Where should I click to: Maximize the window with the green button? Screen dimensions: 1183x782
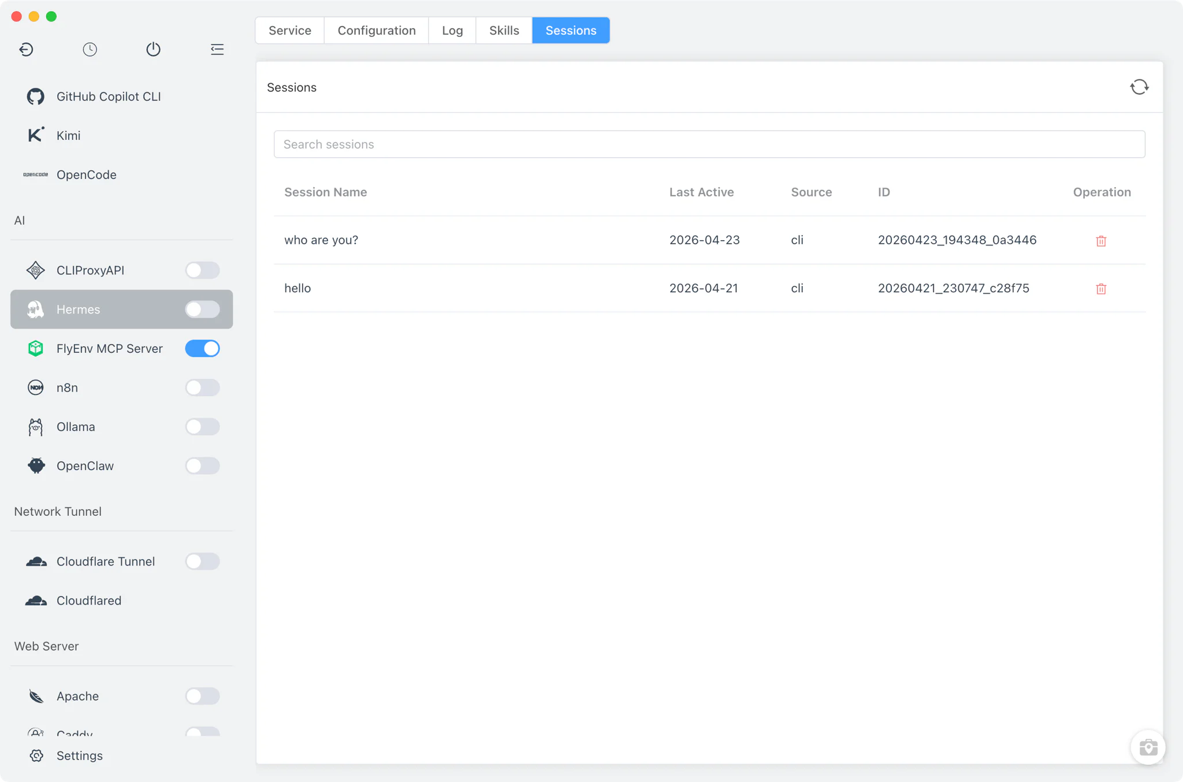51,16
